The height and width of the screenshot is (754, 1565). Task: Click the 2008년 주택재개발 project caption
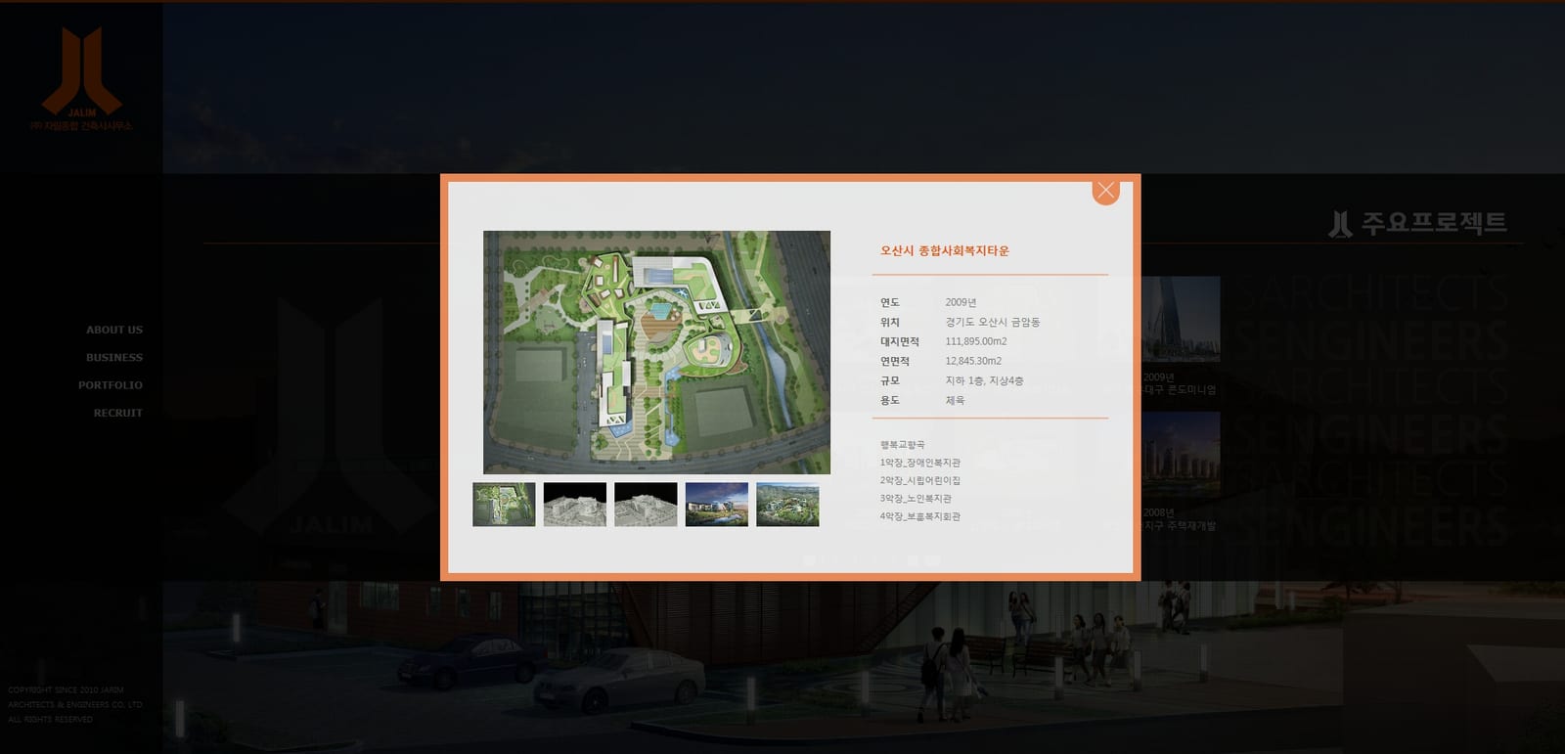click(x=1180, y=519)
